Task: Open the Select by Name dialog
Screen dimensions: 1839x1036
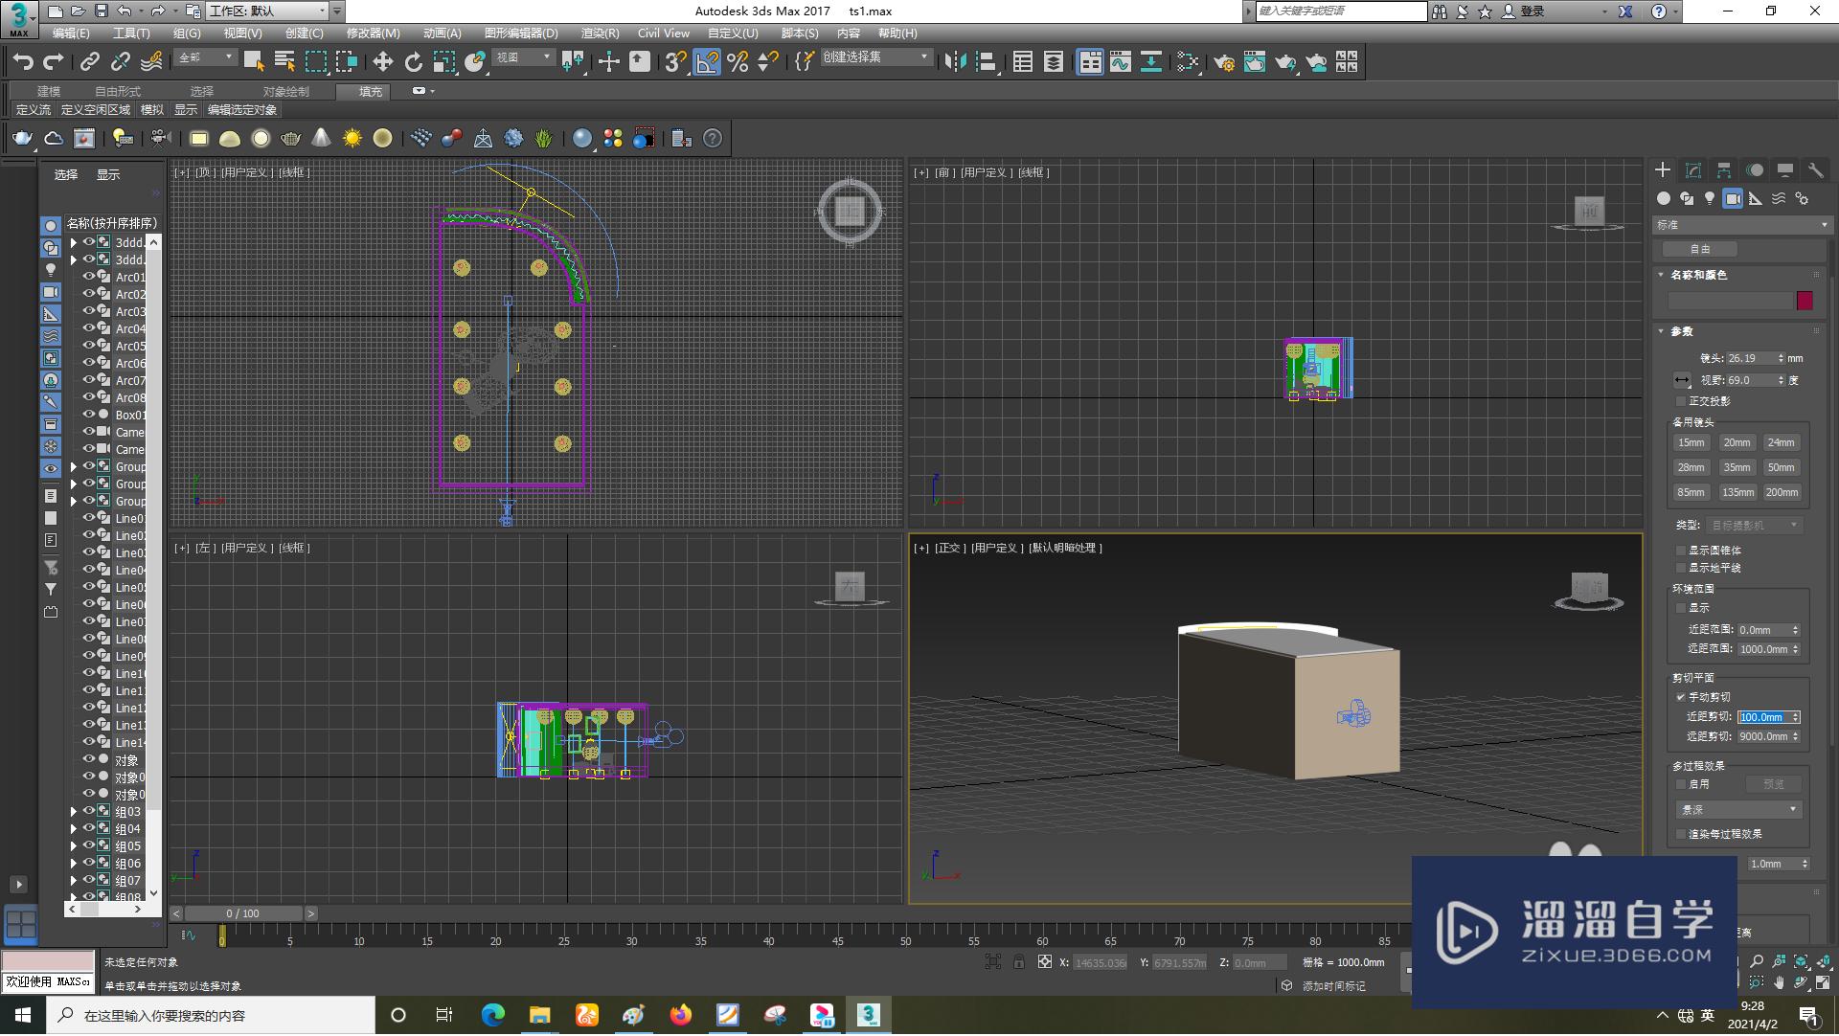Action: [x=284, y=62]
